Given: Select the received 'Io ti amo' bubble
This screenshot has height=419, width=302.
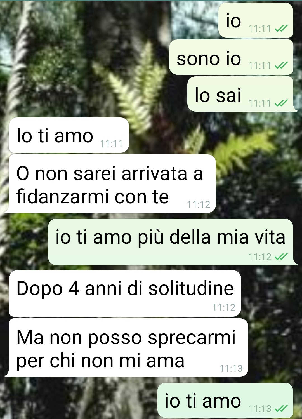Looking at the screenshot, I should 69,135.
